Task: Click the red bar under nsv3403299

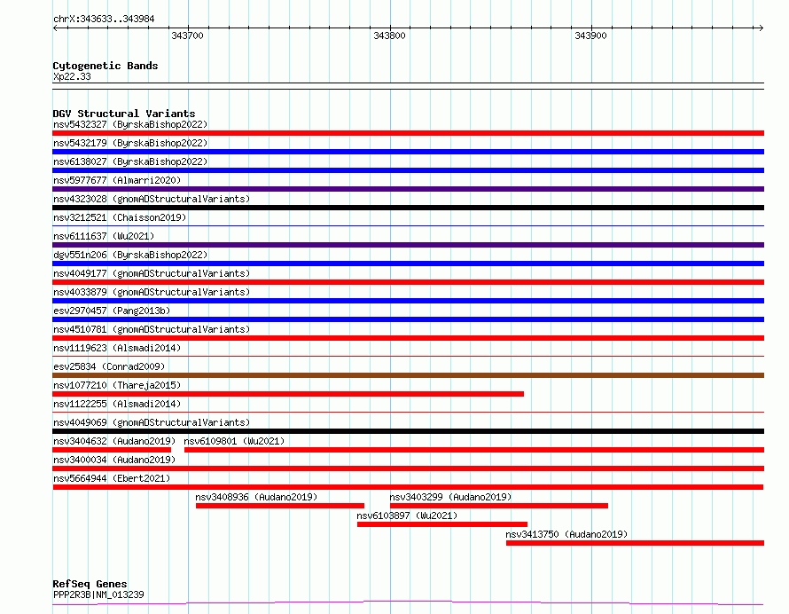Action: (498, 506)
